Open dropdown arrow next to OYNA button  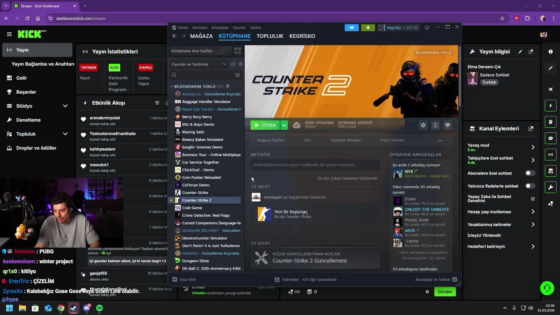[284, 125]
